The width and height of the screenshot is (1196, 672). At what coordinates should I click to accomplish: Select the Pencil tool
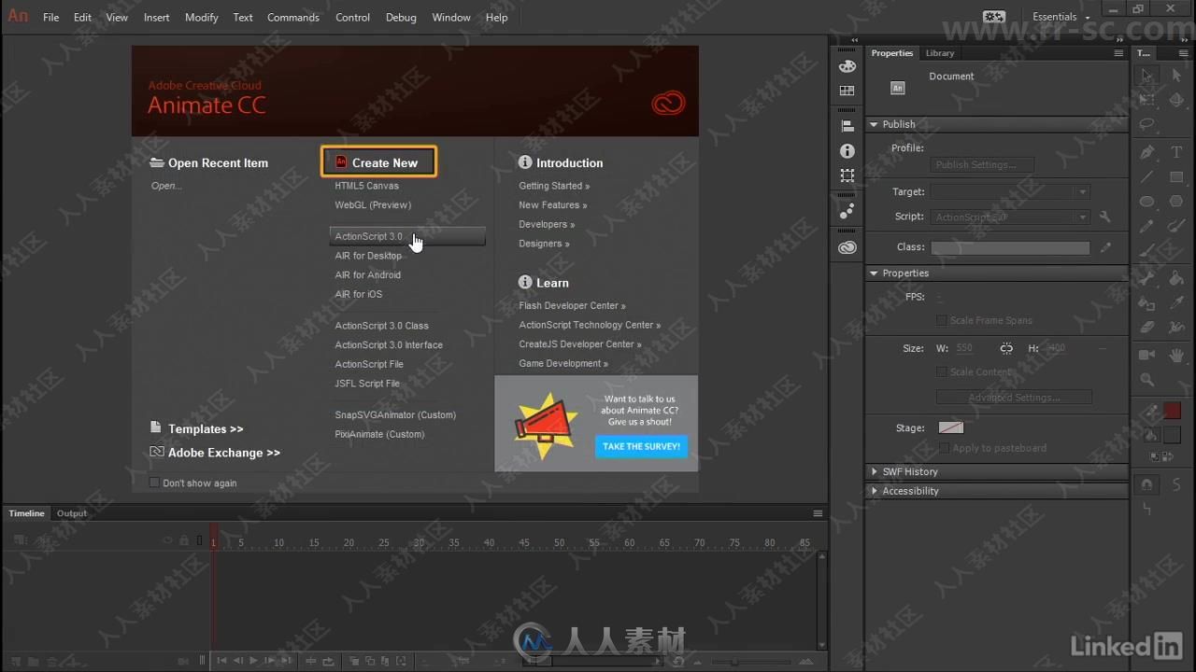tap(1147, 227)
